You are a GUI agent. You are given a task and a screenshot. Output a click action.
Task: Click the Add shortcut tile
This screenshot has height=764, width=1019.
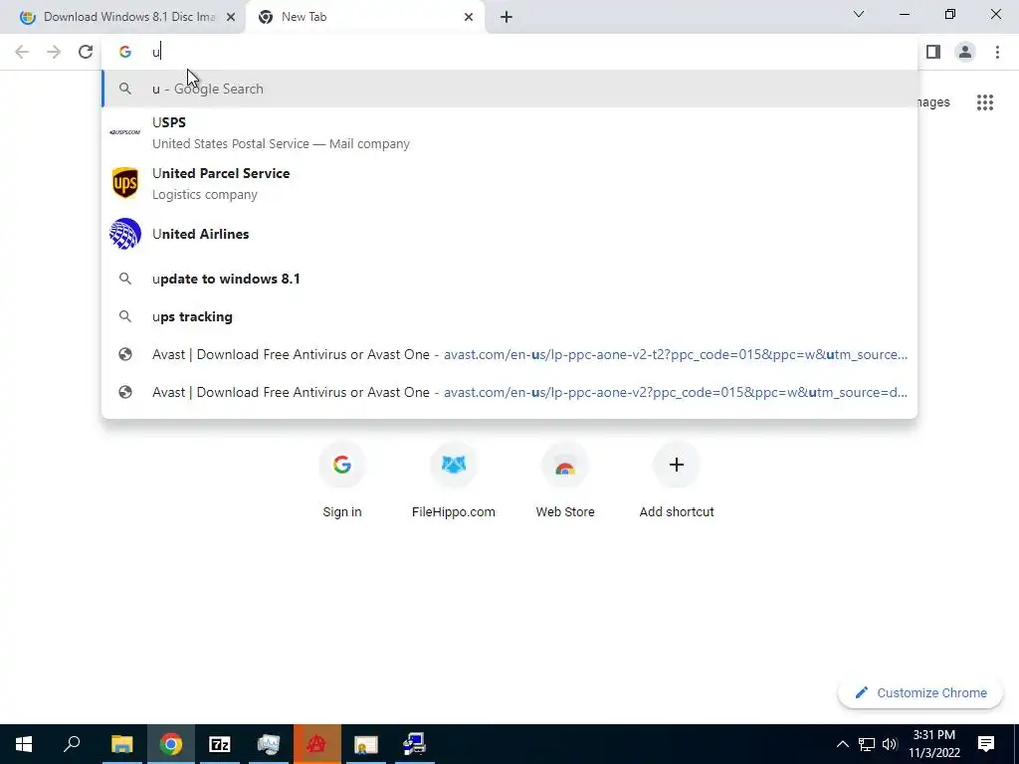pos(677,480)
